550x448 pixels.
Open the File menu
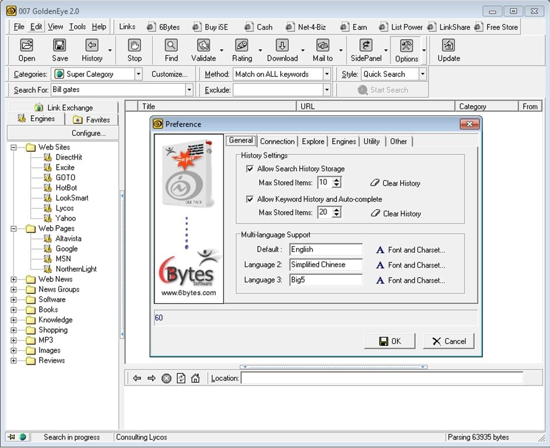point(19,27)
